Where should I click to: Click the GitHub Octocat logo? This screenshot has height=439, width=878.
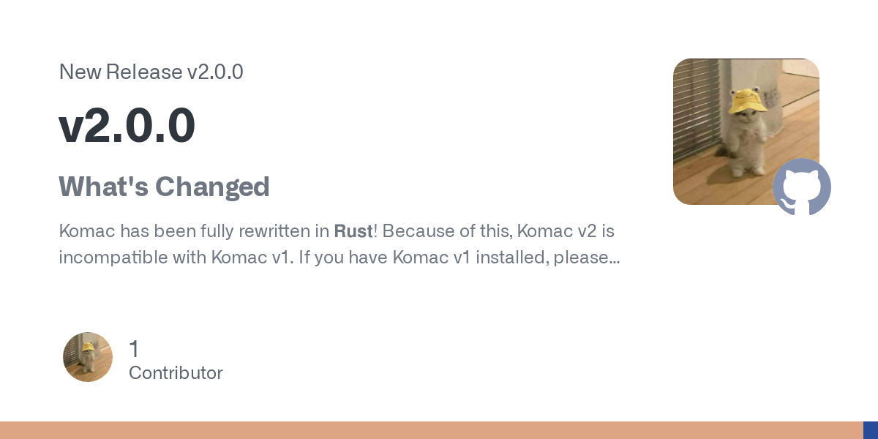click(x=802, y=187)
